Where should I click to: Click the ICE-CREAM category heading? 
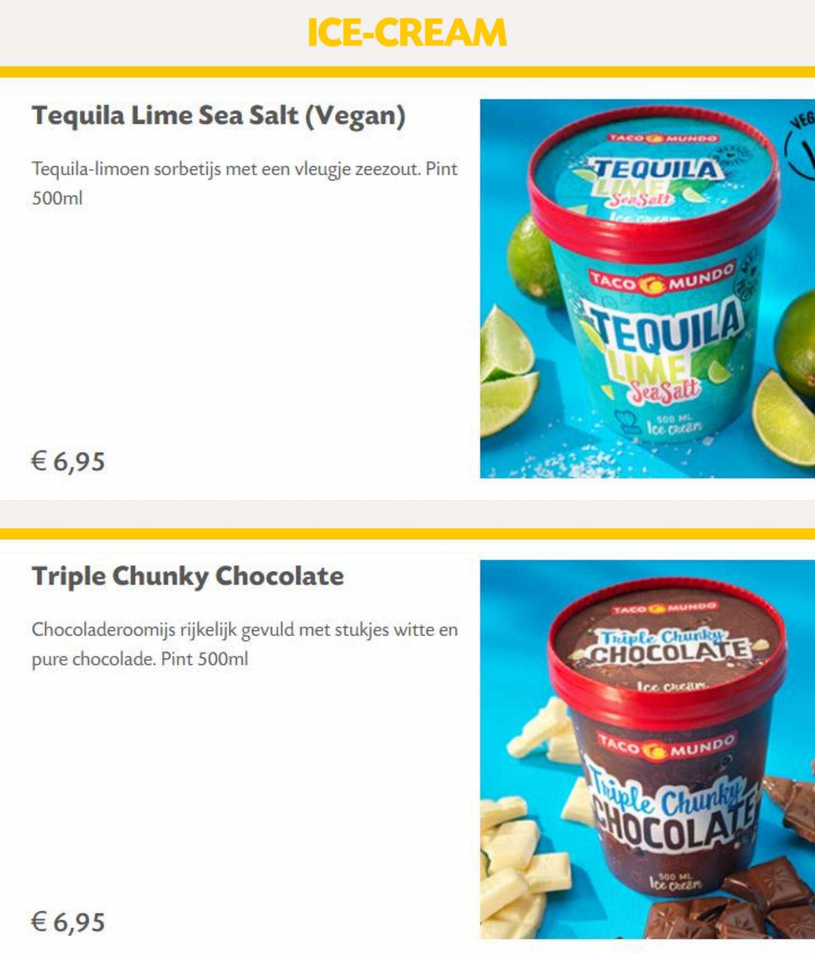tap(407, 33)
